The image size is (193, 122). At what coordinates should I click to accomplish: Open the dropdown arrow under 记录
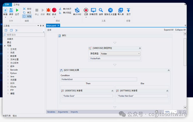[x=86, y=17]
